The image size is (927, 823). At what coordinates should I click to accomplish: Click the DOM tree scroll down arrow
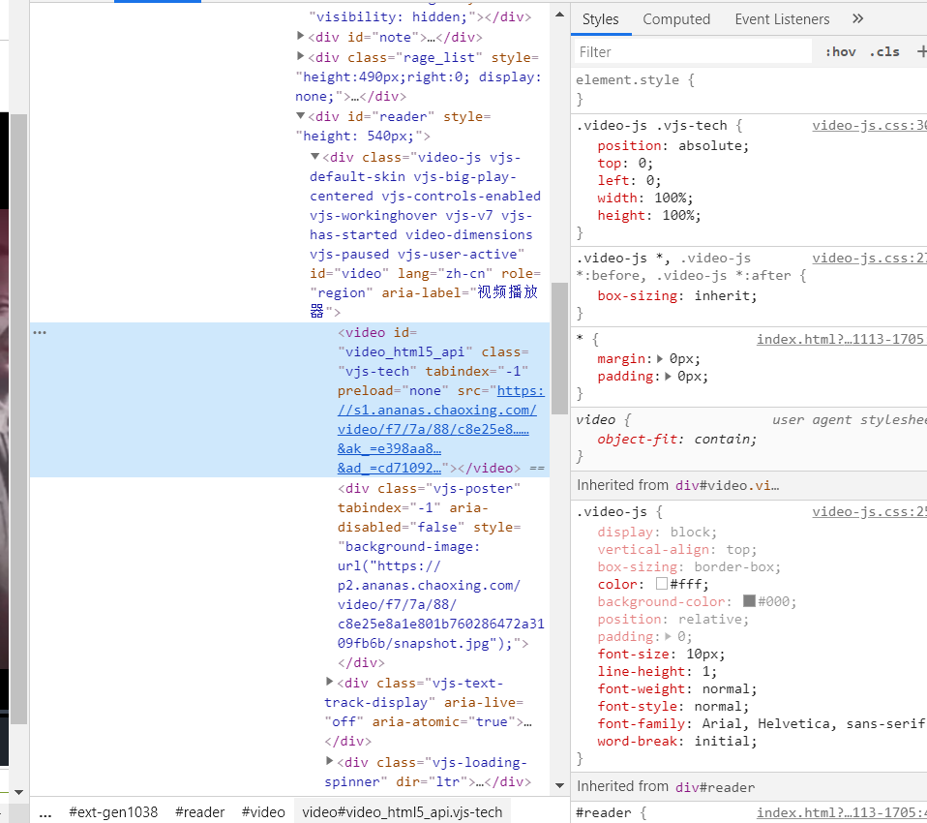pos(559,786)
